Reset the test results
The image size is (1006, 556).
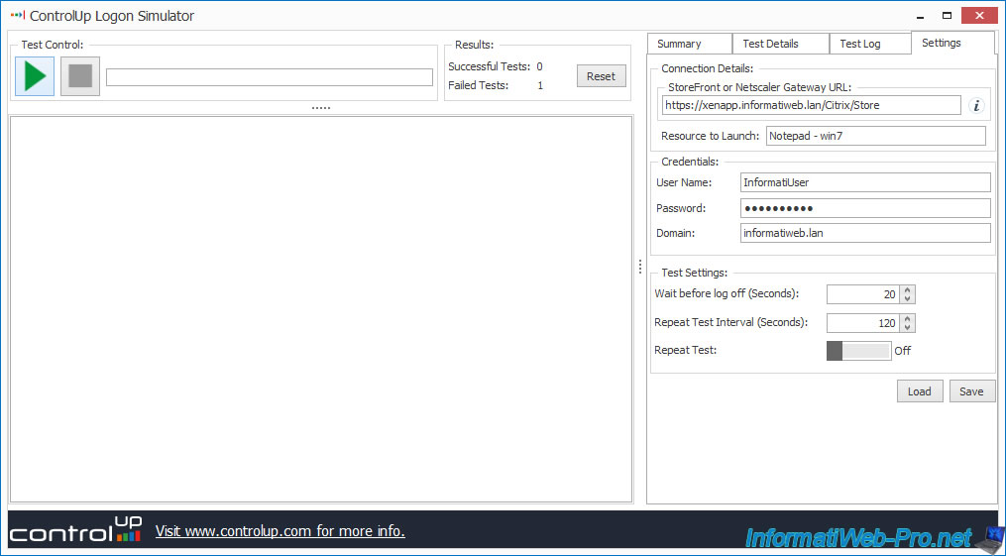tap(602, 76)
